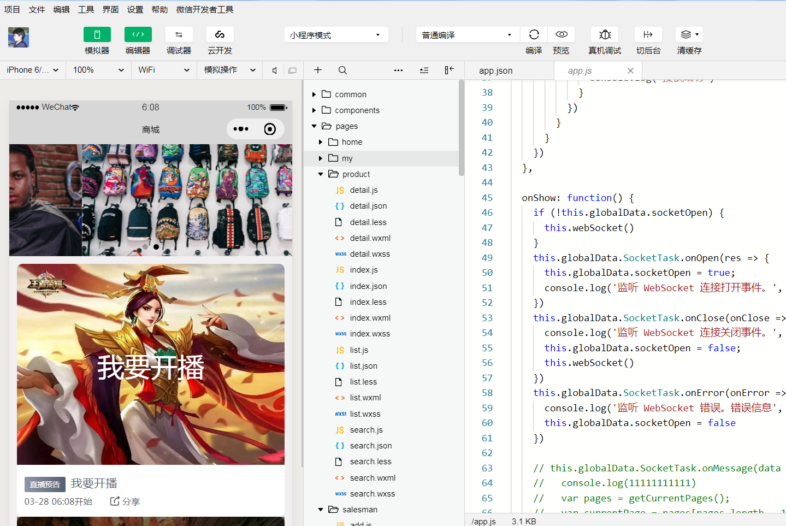Switch to the app.json editor tab
This screenshot has height=526, width=786.
click(495, 71)
